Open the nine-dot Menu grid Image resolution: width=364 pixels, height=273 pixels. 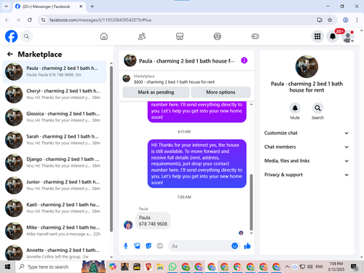click(317, 36)
